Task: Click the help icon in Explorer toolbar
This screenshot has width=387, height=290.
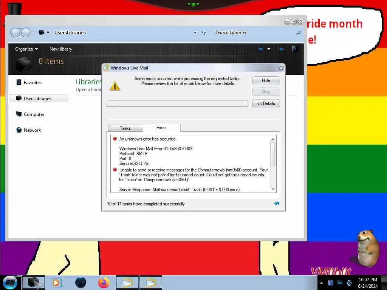Action: pyautogui.click(x=294, y=49)
